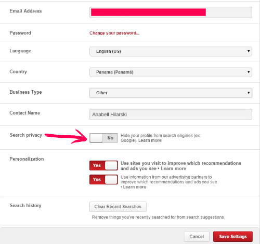The width and height of the screenshot is (260, 244).
Task: Open Learn more for sites you visit
Action: click(x=173, y=168)
